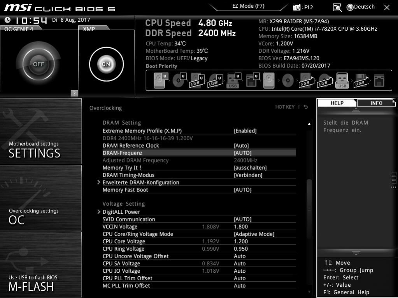
Task: Click the OC GENIE 4 tab label
Action: 19,29
